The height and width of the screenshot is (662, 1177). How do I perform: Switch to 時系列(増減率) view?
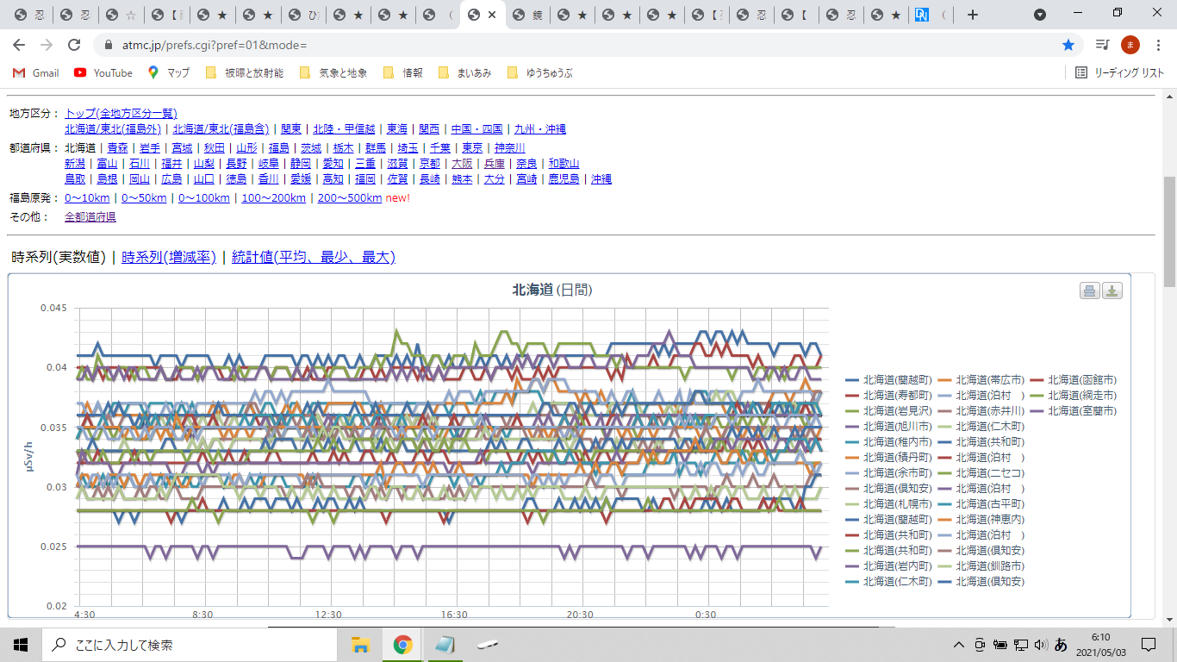point(169,257)
